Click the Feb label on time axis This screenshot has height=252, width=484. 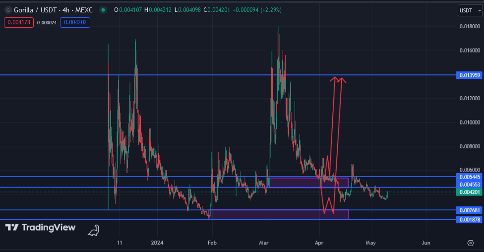[x=212, y=243]
